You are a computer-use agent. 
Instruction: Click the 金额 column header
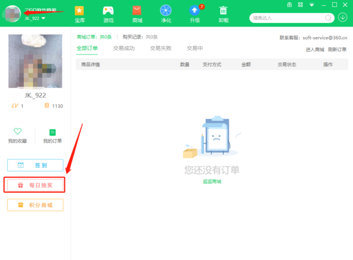click(x=246, y=65)
